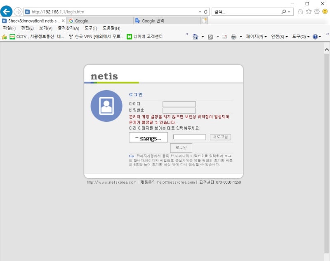Screen dimensions: 330x261
Task: Open the 파일(F) menu
Action: pos(9,28)
